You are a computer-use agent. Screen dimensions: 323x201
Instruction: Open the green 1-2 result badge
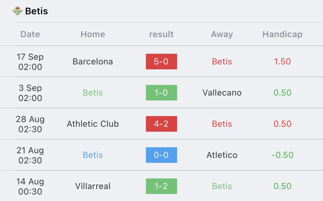pos(161,186)
